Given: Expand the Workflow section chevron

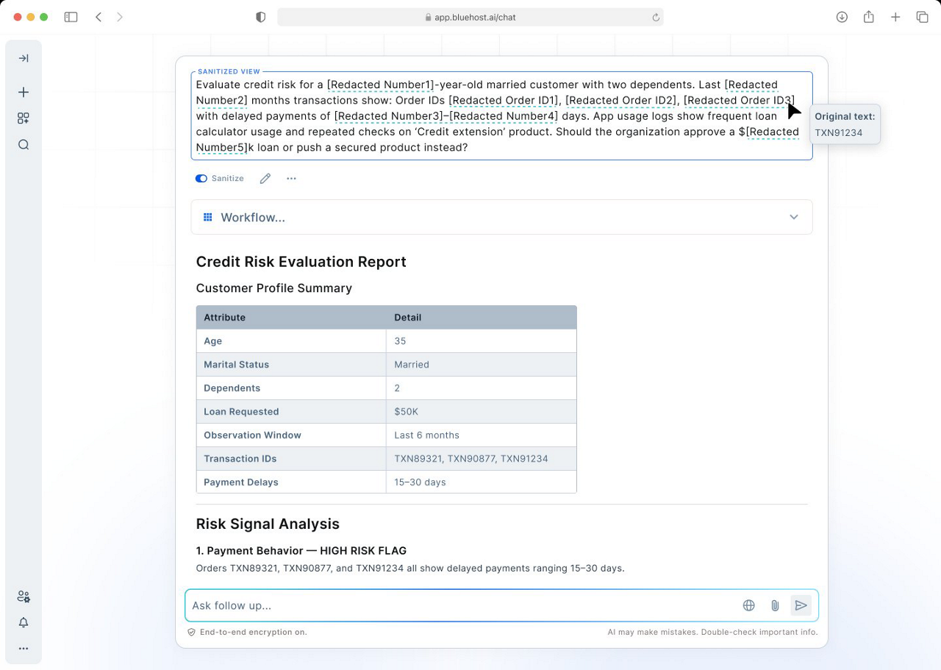Looking at the screenshot, I should 794,217.
